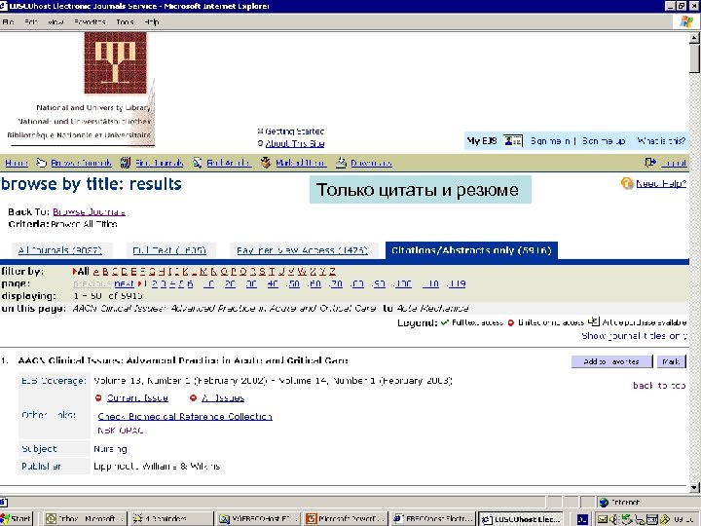Click the Start button on the taskbar

click(x=17, y=519)
